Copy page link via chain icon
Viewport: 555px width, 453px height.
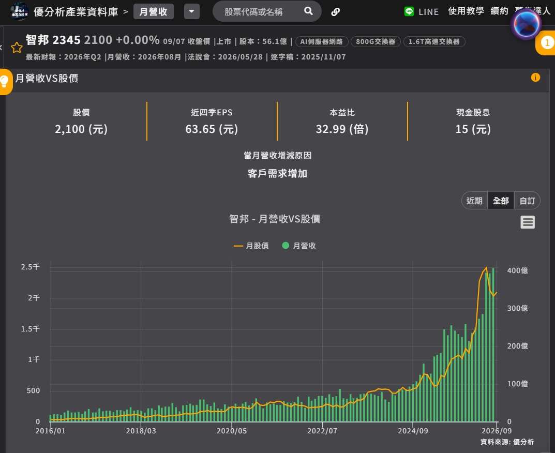click(335, 12)
